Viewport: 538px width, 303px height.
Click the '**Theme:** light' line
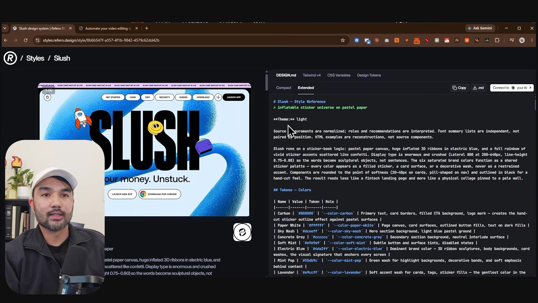point(290,119)
